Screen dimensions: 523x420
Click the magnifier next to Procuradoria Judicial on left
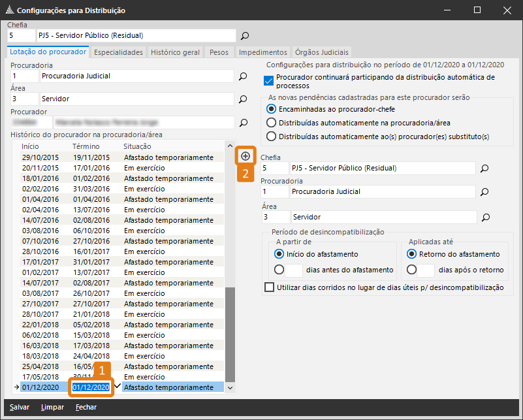[x=243, y=76]
